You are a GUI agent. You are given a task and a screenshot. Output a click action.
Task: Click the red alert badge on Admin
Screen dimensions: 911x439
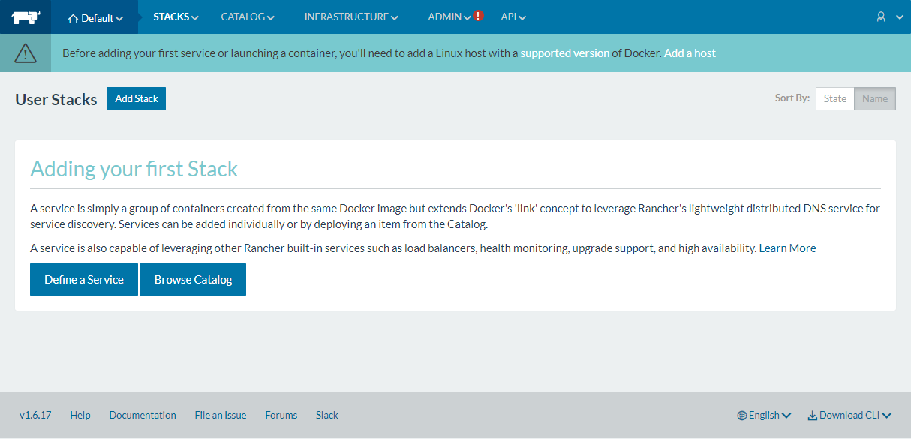479,15
